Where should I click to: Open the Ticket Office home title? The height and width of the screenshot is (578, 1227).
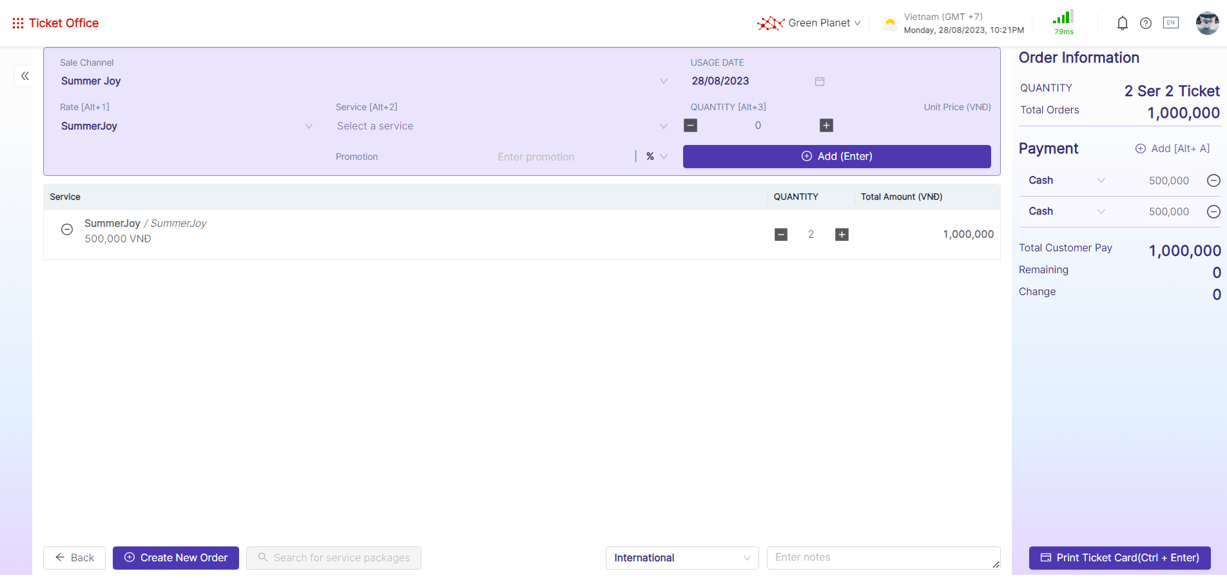[64, 23]
